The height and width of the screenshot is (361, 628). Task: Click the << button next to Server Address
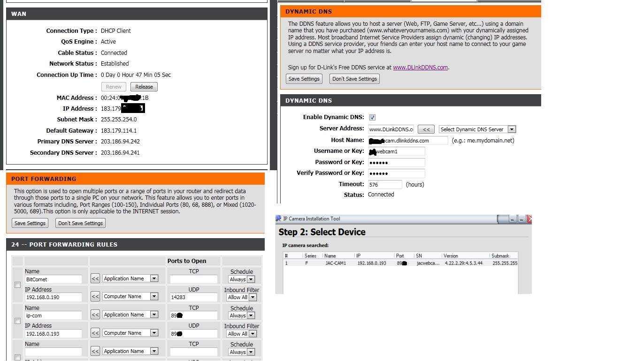426,129
